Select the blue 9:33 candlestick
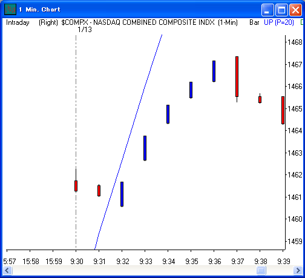Screen dimensions: 305x278 click(145, 148)
